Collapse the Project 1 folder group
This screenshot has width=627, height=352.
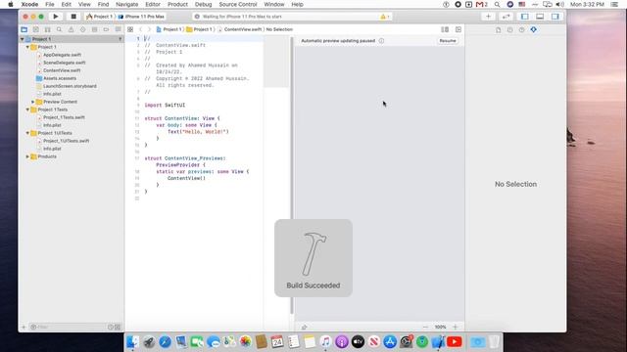[x=27, y=47]
